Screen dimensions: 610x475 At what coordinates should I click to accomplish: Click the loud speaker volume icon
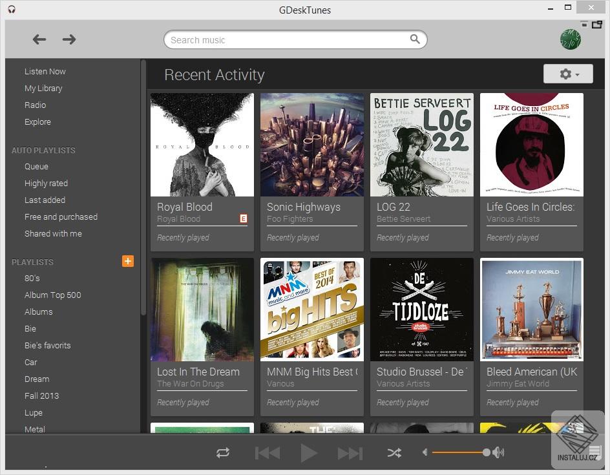pyautogui.click(x=498, y=452)
